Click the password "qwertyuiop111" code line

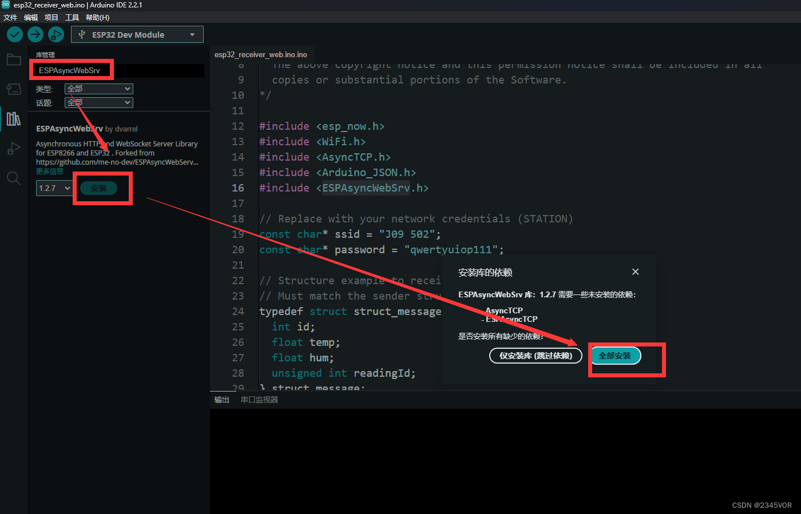pos(382,249)
